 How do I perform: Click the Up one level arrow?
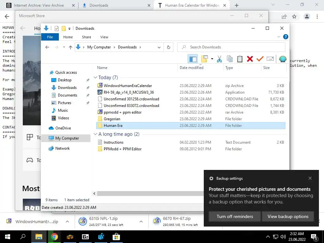(71, 47)
